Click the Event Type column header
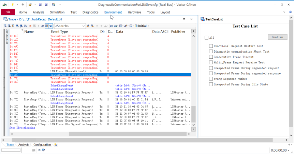Viewport: 295px width, 154px height. point(59,32)
